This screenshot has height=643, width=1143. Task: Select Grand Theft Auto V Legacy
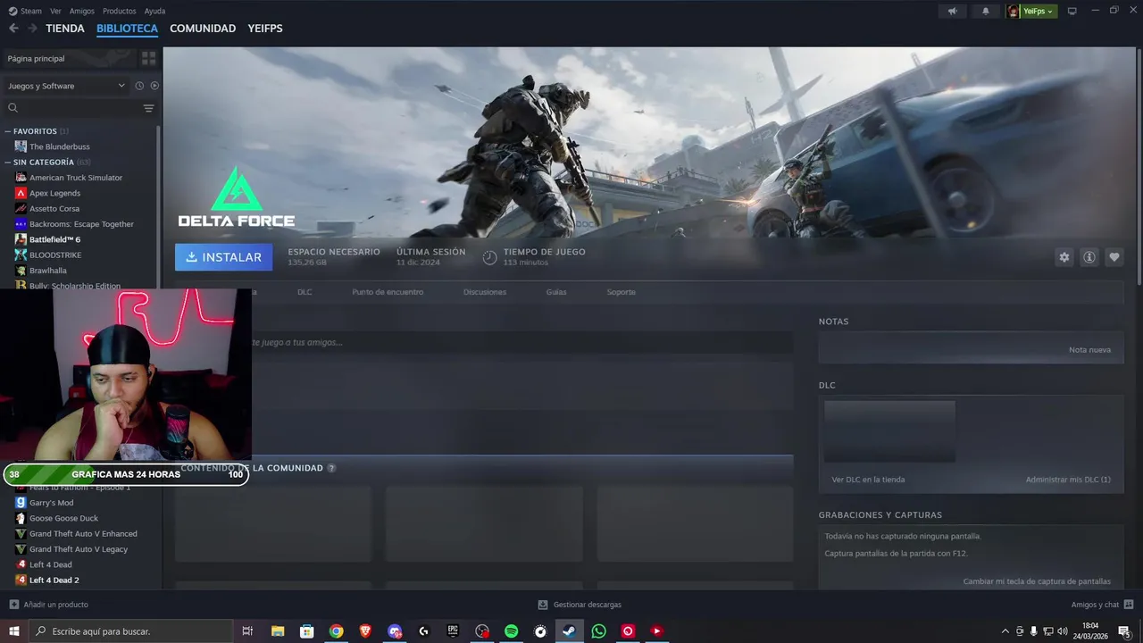click(x=80, y=549)
